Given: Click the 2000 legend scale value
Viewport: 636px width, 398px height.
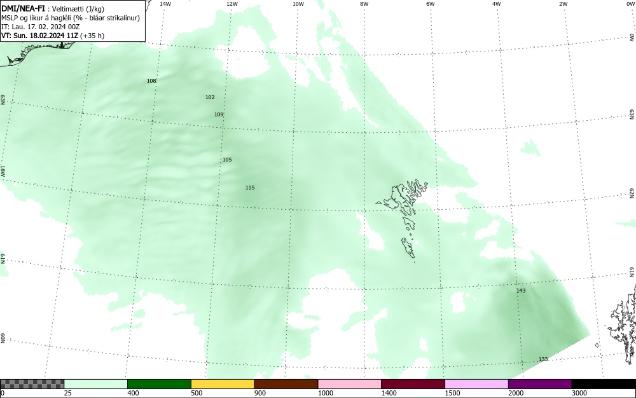Looking at the screenshot, I should (x=516, y=393).
